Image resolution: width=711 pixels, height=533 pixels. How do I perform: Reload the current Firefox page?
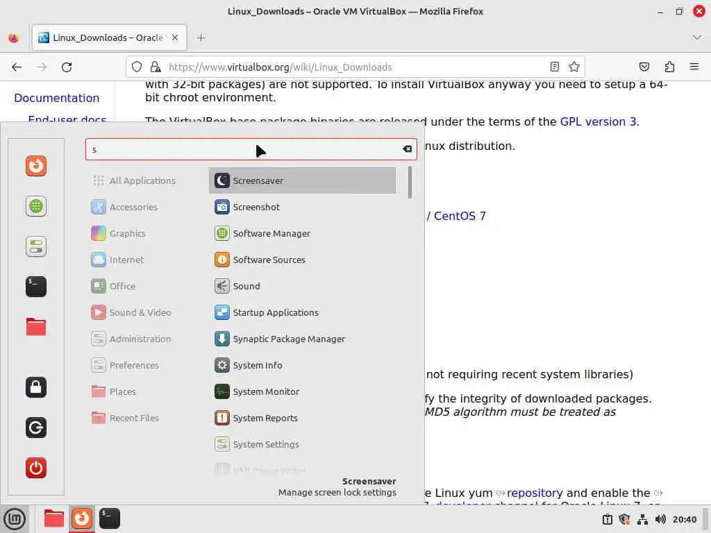pos(67,67)
